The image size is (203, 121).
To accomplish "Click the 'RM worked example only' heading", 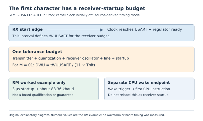I will point(39,83).
